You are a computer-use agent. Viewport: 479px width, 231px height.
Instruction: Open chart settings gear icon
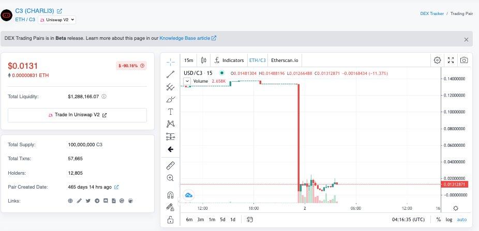pos(437,60)
